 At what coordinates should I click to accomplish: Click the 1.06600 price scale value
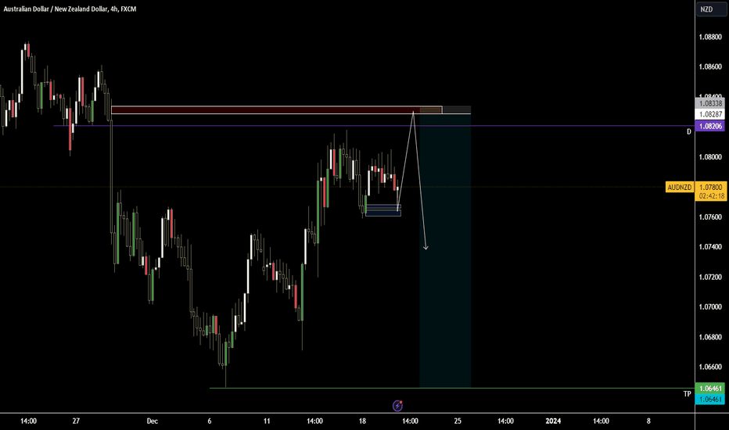[710, 367]
